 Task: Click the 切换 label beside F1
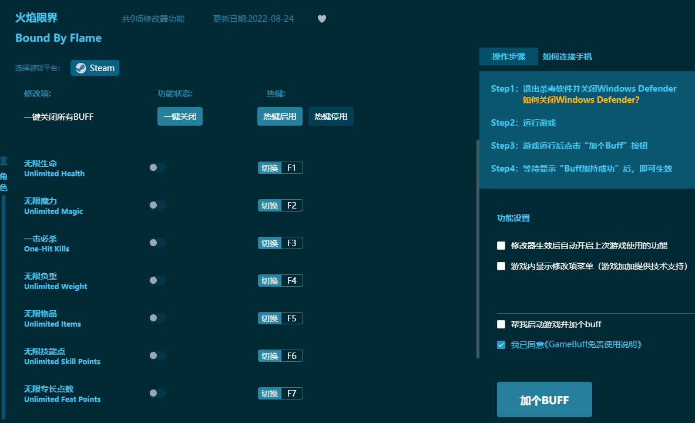coord(270,168)
